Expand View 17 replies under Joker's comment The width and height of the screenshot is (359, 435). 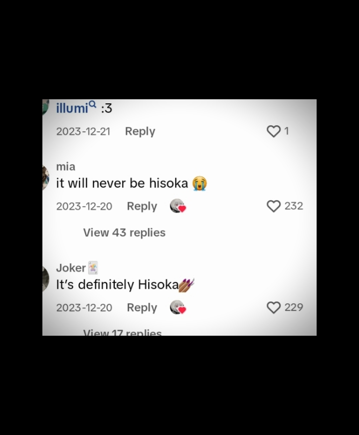pyautogui.click(x=122, y=332)
